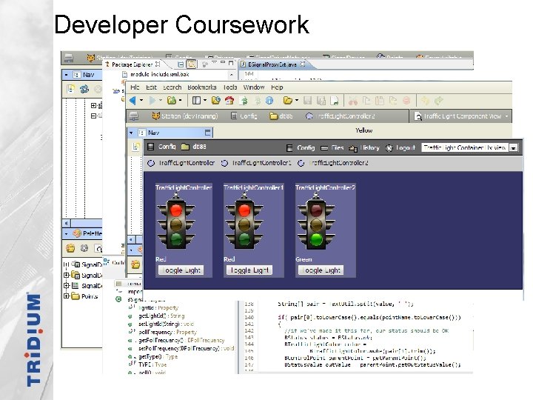
Task: Select getLightId() : String in the outline
Action: click(161, 316)
